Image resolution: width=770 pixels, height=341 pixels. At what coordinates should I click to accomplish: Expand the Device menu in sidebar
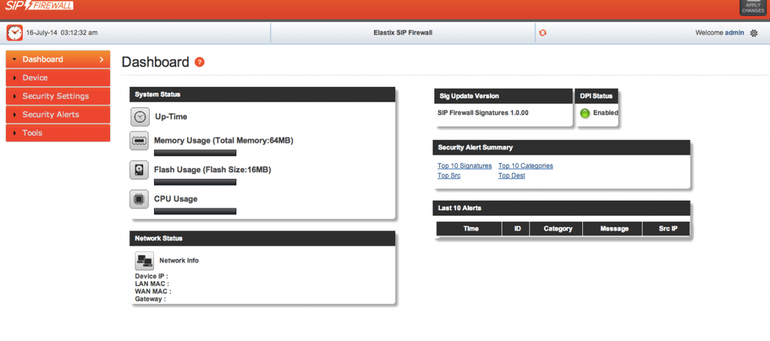[x=58, y=78]
